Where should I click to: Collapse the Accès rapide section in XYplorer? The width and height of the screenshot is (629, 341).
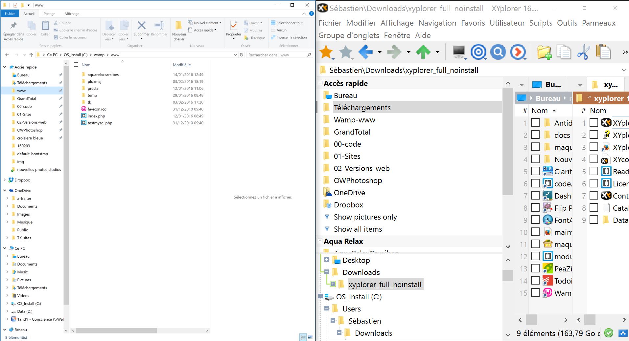pos(320,83)
